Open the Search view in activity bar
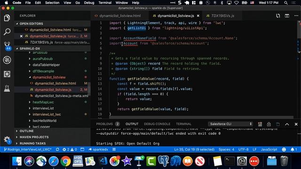This screenshot has height=169, width=301. (7, 31)
